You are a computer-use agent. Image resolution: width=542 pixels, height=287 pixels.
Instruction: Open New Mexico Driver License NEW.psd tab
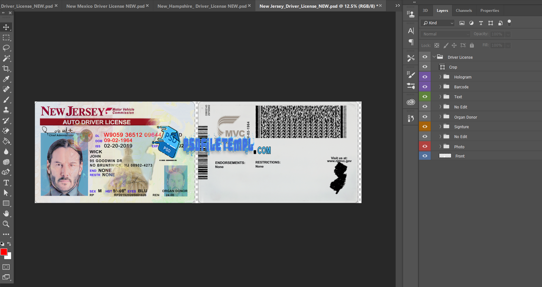(105, 6)
